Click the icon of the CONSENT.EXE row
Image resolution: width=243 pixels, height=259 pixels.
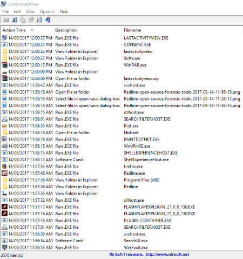[4, 45]
